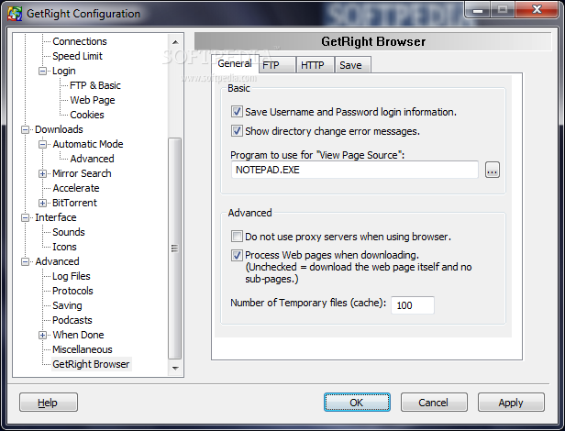Click the Apply button

511,403
